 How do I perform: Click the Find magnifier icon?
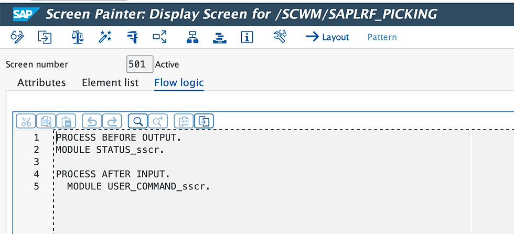(x=137, y=121)
